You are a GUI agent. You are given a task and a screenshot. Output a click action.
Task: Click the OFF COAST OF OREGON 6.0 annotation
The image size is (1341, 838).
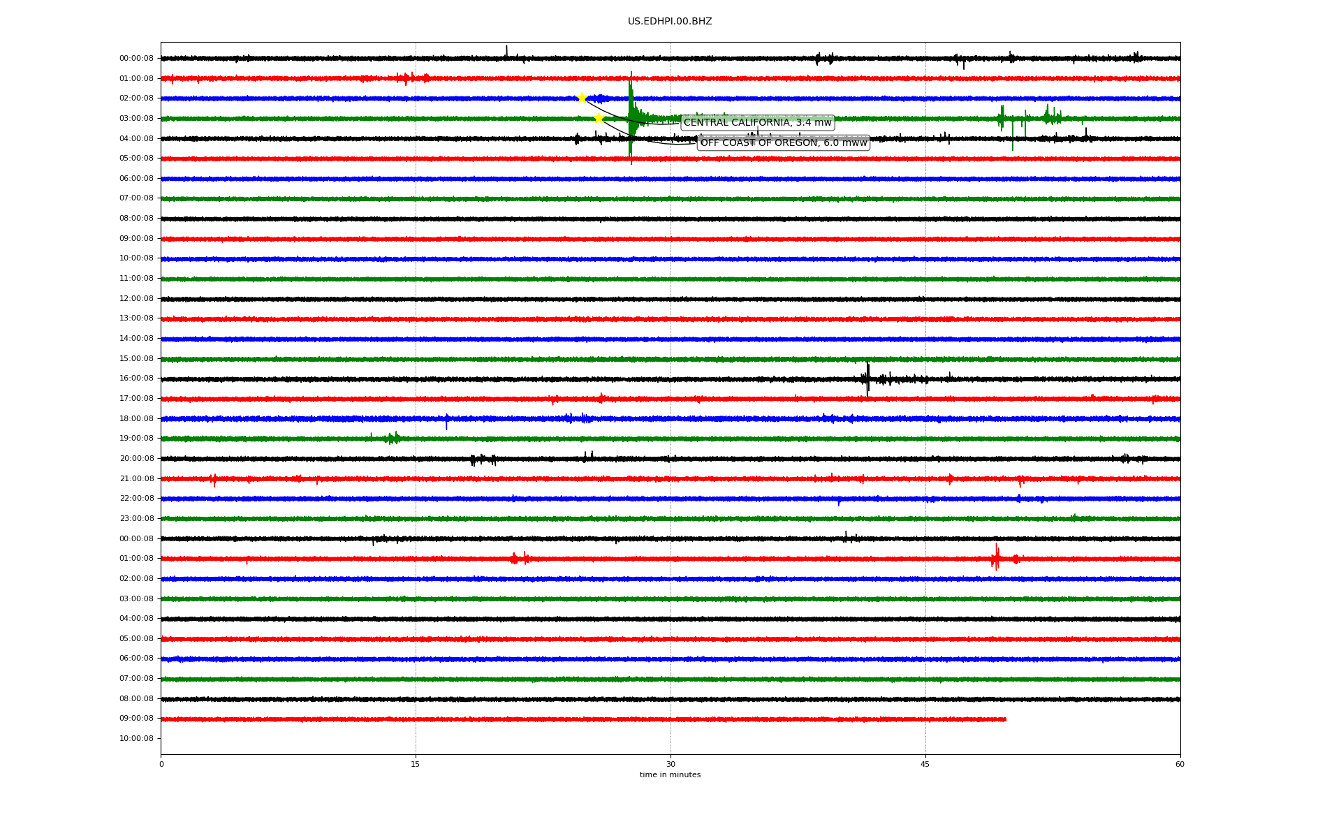coord(783,143)
